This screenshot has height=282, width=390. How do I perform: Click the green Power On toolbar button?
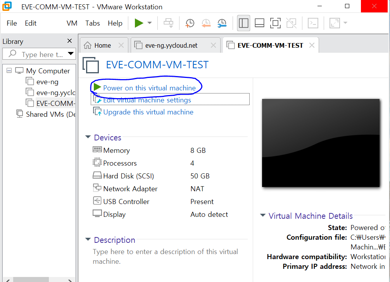pos(139,23)
